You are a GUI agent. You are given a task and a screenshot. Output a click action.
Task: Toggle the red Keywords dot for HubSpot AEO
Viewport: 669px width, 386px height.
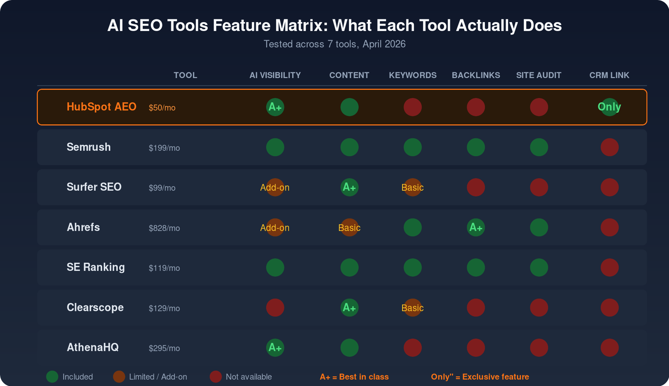(412, 107)
